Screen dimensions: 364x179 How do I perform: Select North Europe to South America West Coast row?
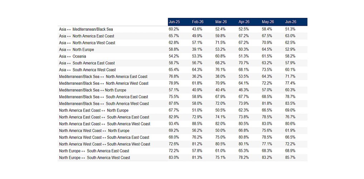pos(183,158)
